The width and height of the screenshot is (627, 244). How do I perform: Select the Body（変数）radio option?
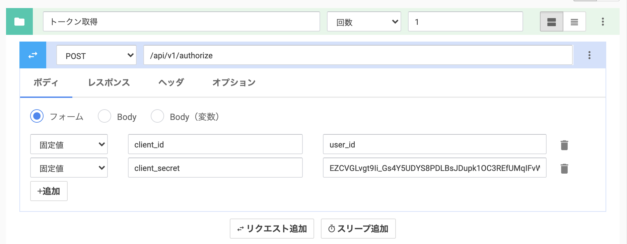click(157, 116)
